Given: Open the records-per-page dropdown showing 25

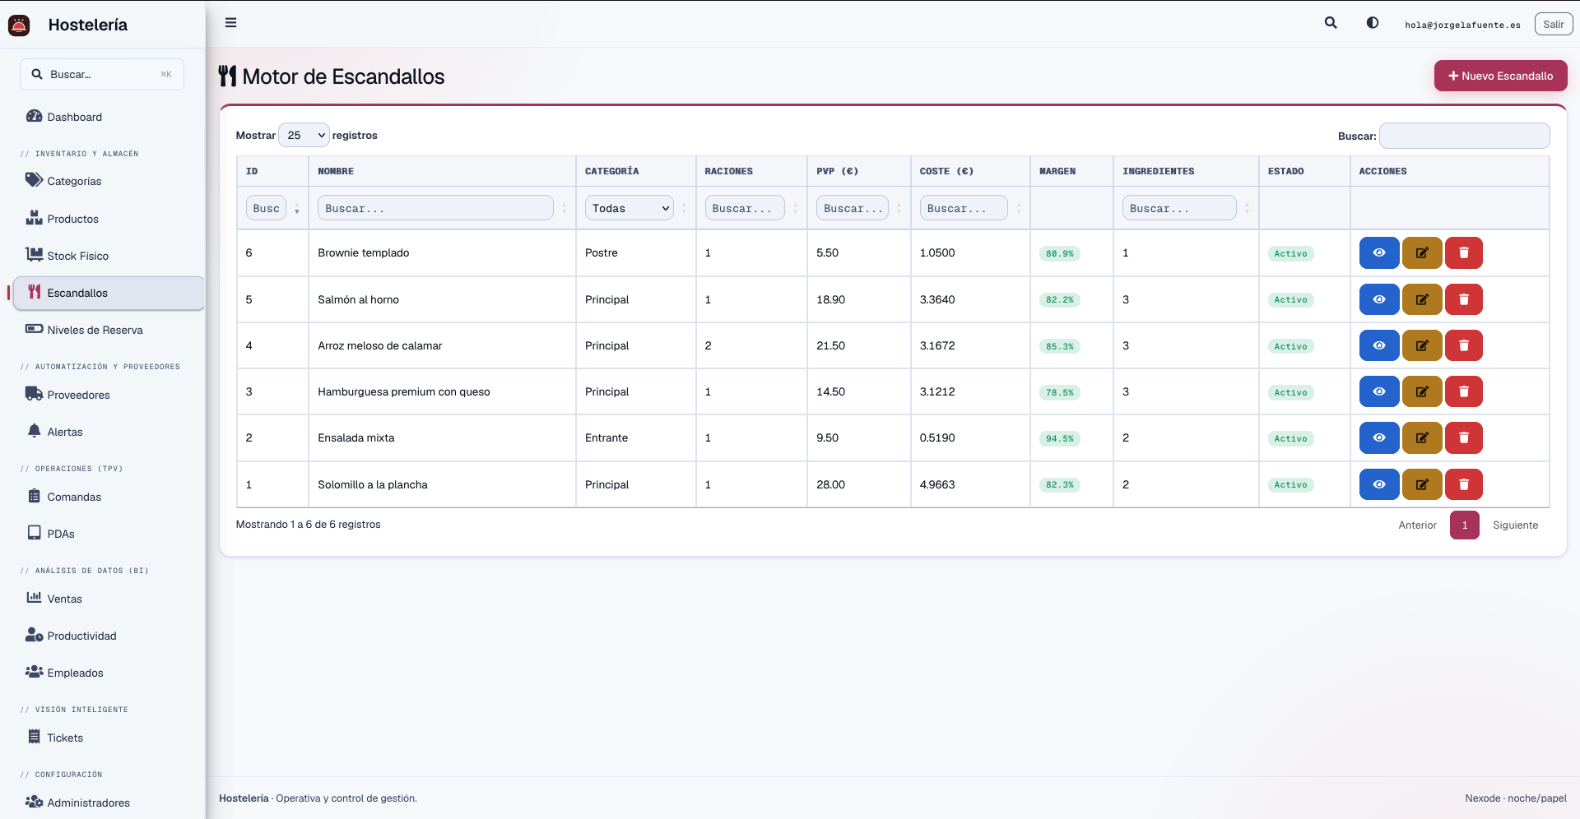Looking at the screenshot, I should pos(304,135).
